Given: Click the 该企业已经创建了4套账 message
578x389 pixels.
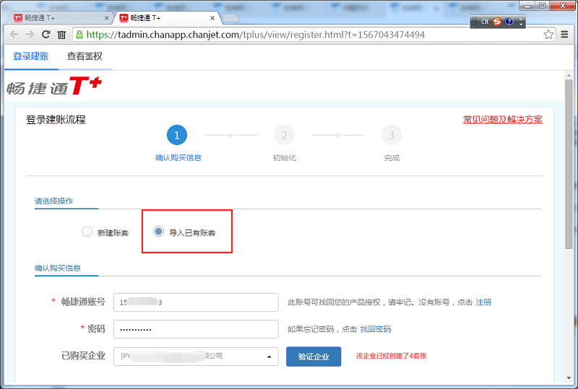Looking at the screenshot, I should [391, 356].
